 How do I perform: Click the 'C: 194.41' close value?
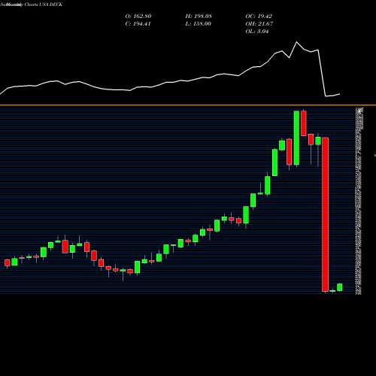[138, 24]
